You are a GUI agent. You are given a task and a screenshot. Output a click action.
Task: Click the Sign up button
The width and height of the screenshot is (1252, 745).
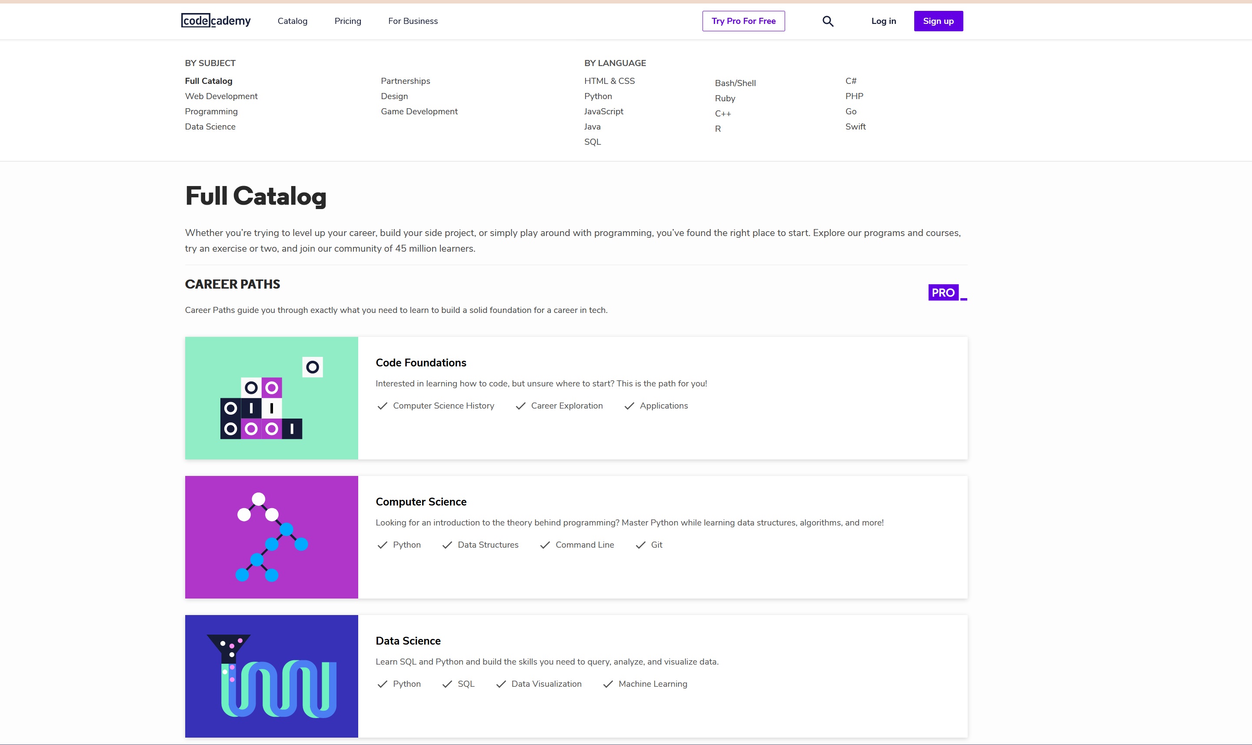[x=938, y=21]
